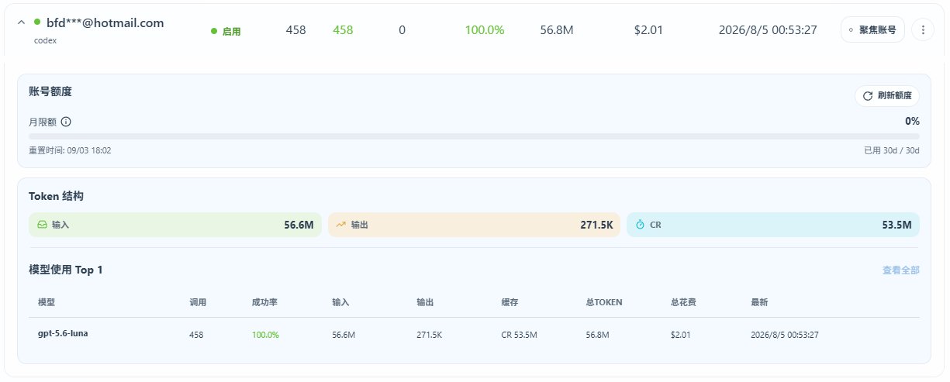The image size is (950, 382).
Task: Click the 成功率 column header
Action: [264, 302]
